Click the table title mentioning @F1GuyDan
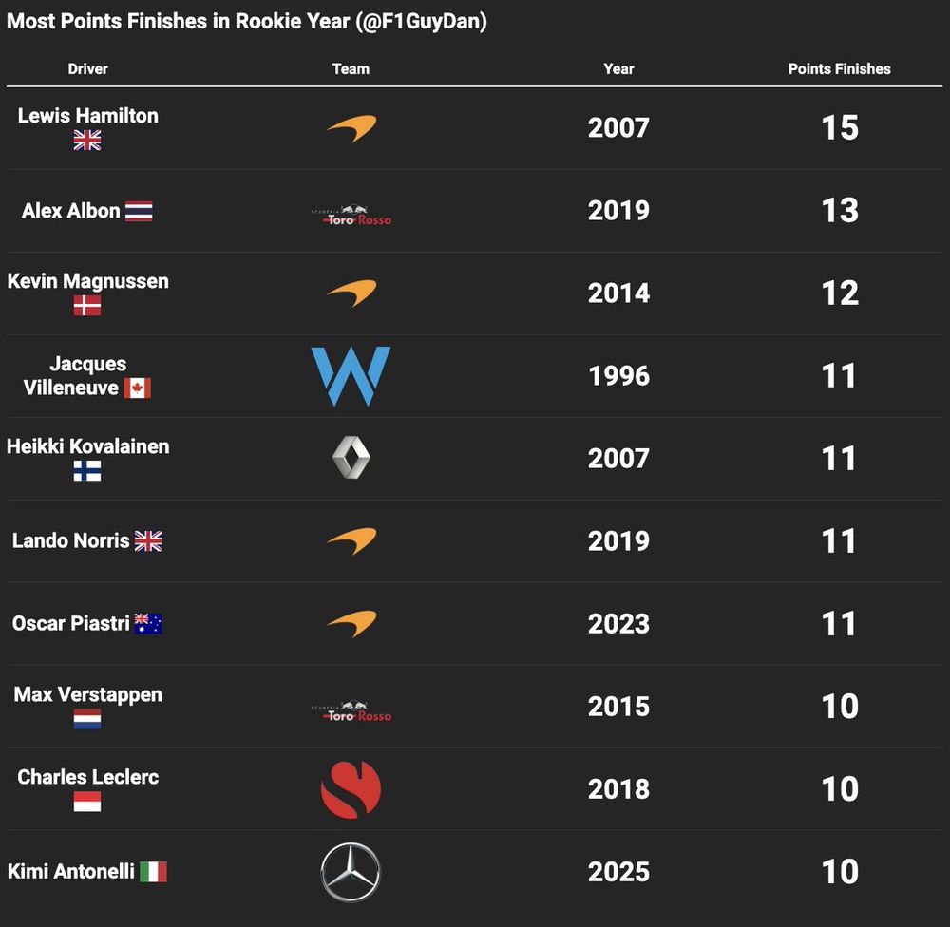 coord(247,22)
